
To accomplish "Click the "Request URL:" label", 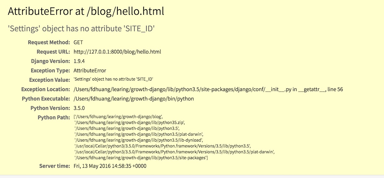I will [53, 52].
